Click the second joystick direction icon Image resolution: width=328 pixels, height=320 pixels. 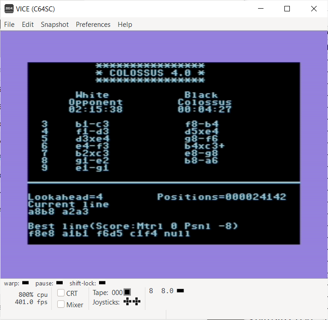pyautogui.click(x=136, y=301)
